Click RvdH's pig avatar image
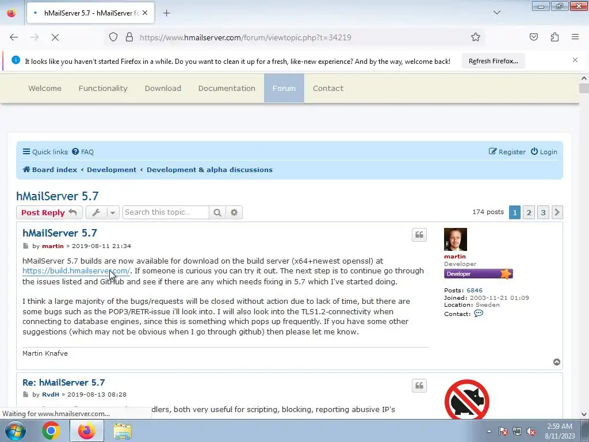 coord(467,399)
